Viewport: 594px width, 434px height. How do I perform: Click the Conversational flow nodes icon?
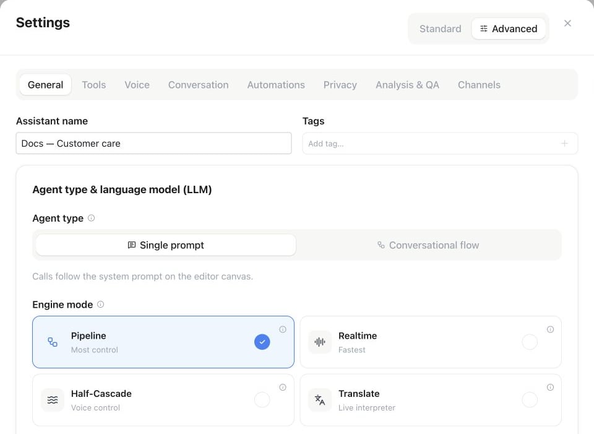(381, 245)
